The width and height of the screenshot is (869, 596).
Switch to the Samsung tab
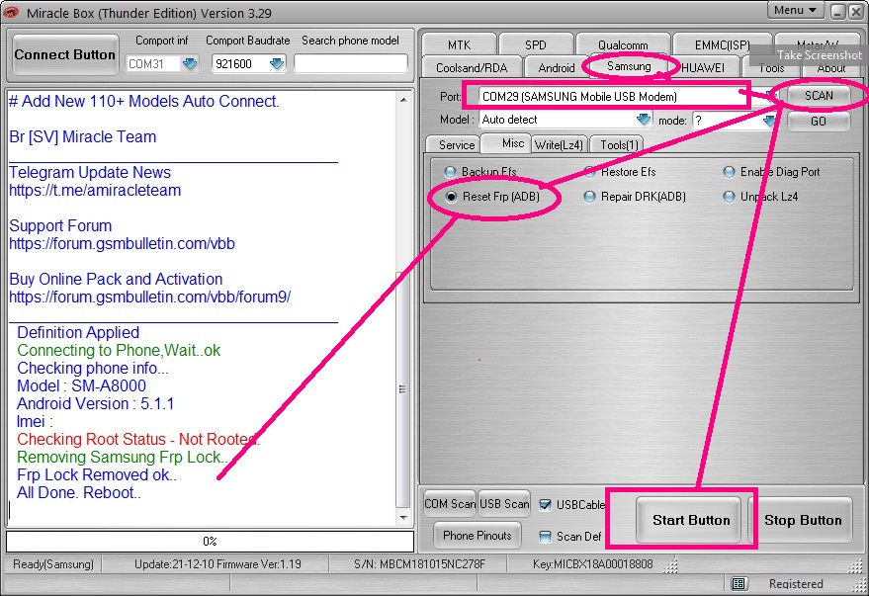click(x=629, y=66)
